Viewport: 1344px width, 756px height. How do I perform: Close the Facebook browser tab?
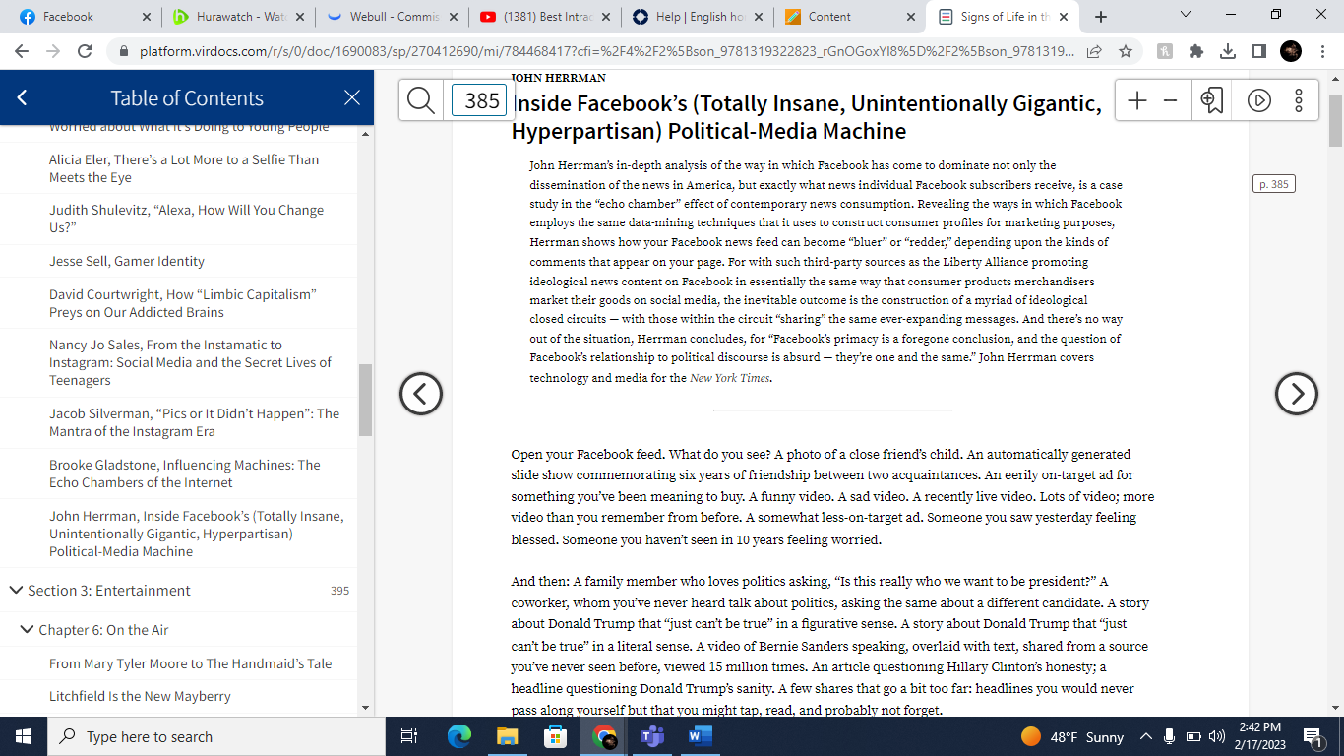(146, 17)
